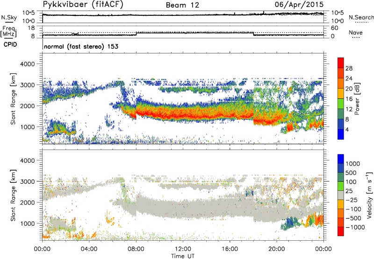Viewport: 374px width, 259px height.
Task: Click 'Slant Range [km]' label of power panel
Action: [13, 99]
